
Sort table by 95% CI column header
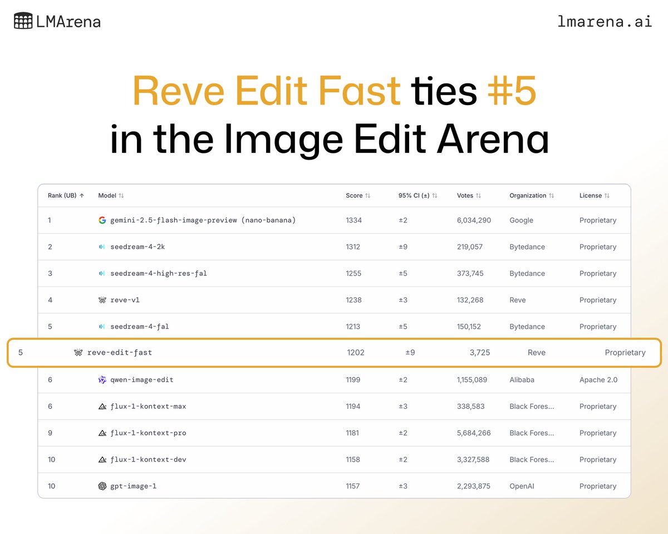418,196
